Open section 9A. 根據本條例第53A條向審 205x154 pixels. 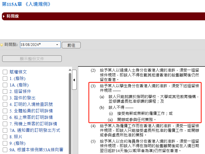click(36, 150)
